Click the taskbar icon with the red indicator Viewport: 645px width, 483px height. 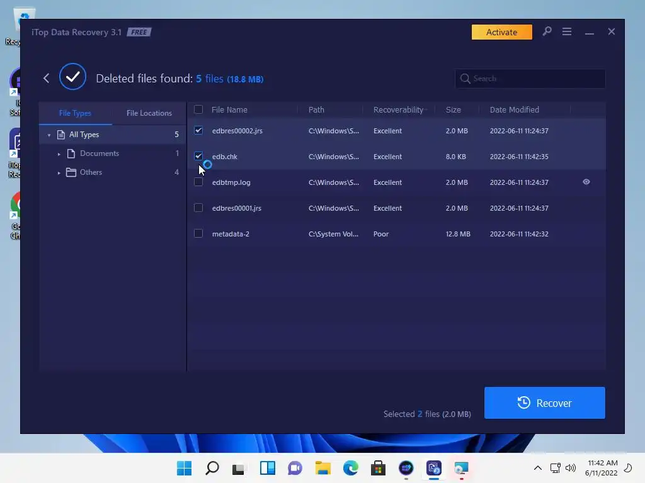(462, 468)
